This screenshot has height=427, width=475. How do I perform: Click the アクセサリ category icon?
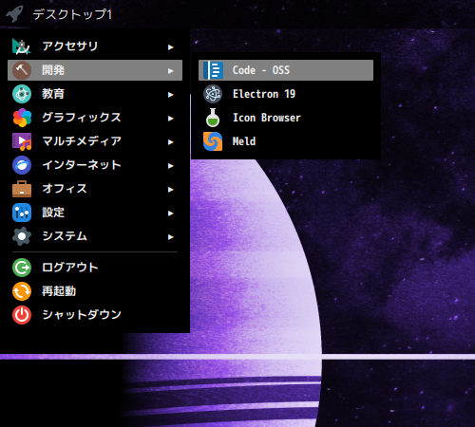pos(22,46)
